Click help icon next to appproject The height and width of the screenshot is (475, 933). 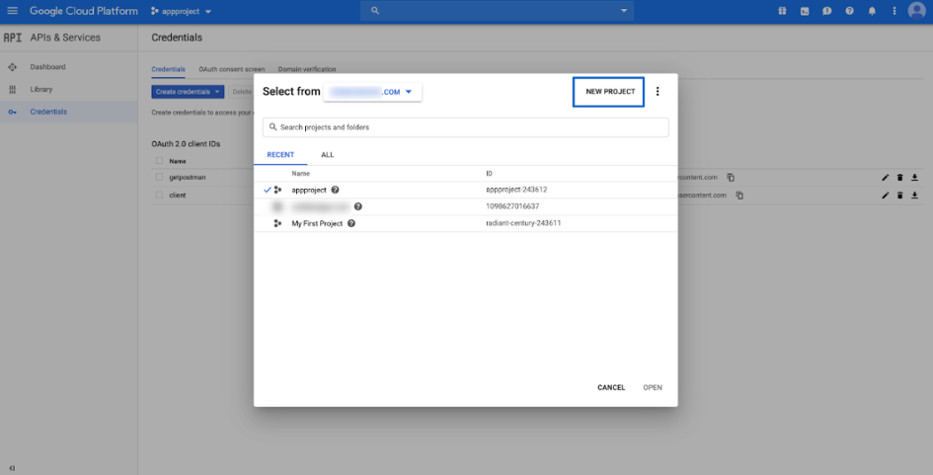pyautogui.click(x=335, y=190)
